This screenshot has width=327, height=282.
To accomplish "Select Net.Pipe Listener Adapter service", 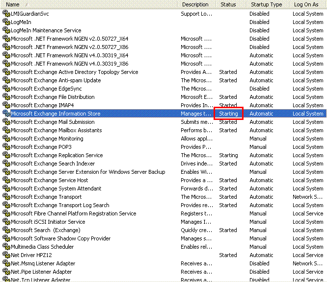I will click(41, 272).
